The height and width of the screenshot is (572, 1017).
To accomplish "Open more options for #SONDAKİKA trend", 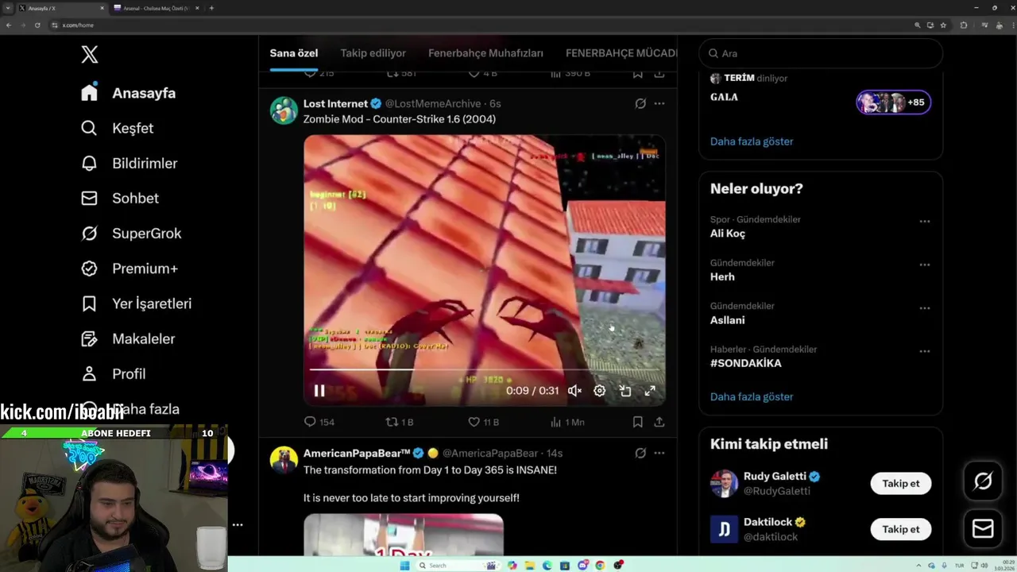I will click(924, 351).
